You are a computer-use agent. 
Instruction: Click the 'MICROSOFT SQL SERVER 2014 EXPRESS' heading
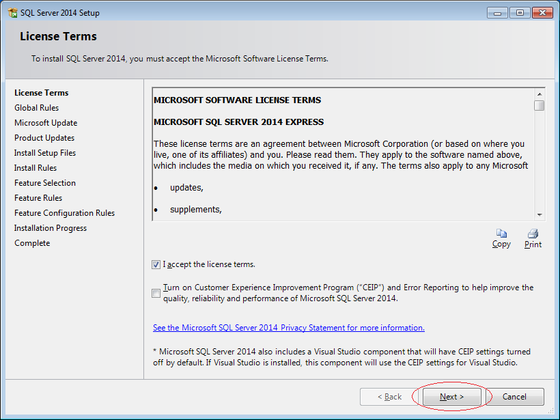[238, 122]
